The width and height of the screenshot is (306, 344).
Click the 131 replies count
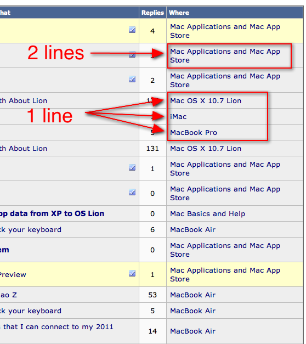click(x=152, y=149)
